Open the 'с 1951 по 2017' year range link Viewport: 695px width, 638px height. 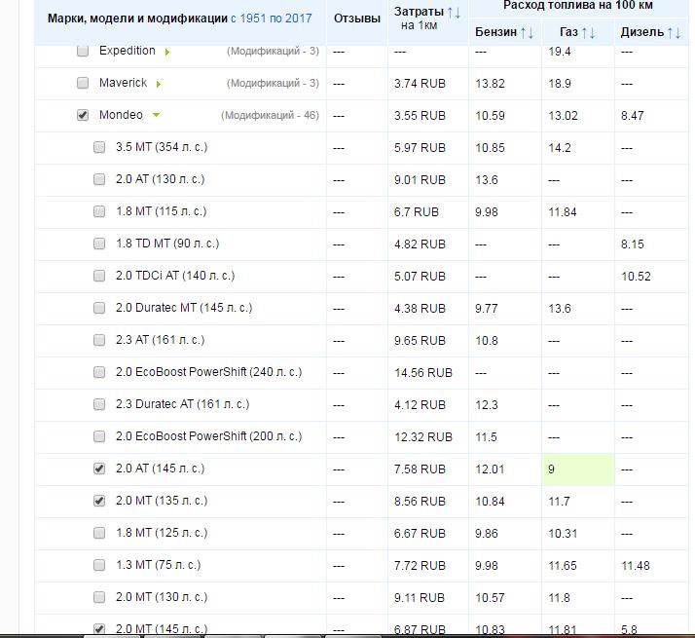pos(272,19)
